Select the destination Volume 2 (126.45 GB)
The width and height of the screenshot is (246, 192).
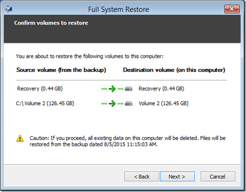click(x=163, y=104)
